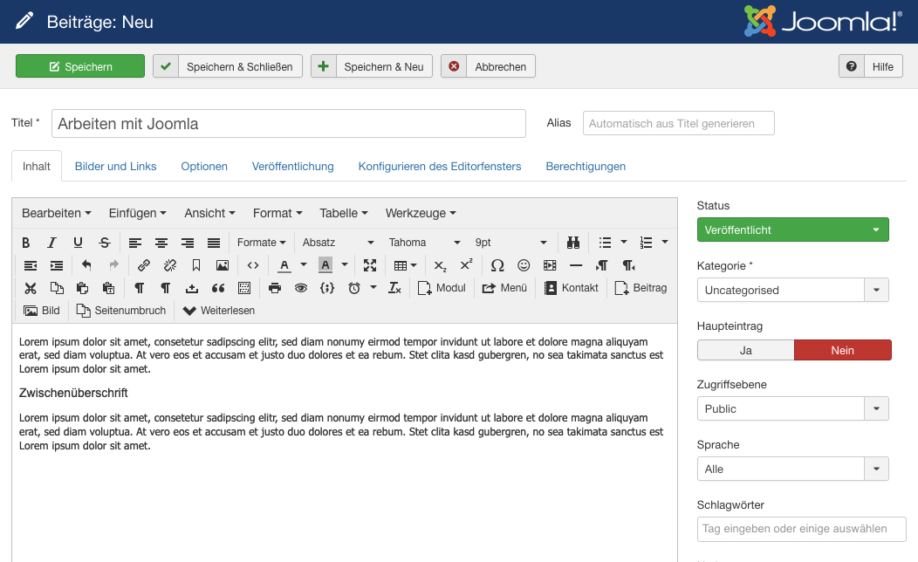Set Haupteintrag to Ja
This screenshot has width=918, height=562.
(745, 350)
